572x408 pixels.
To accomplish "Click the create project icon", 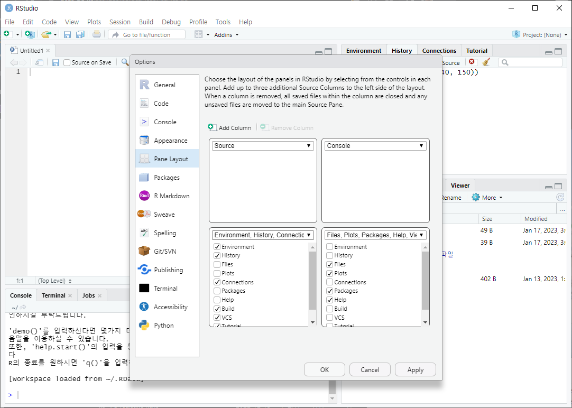I will click(x=30, y=34).
